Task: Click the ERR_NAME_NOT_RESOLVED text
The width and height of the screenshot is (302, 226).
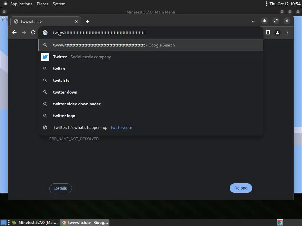Action: pos(74,139)
